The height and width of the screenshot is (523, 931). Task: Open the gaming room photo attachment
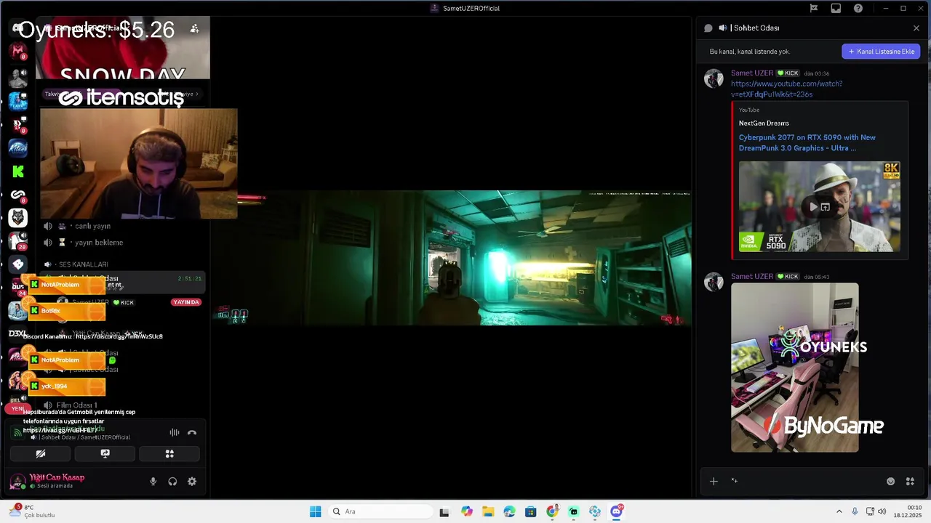(794, 368)
